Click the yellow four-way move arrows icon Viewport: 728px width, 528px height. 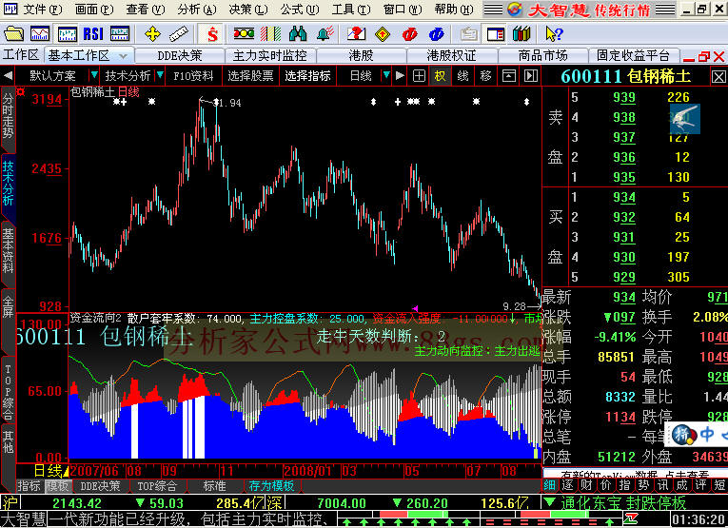(152, 34)
